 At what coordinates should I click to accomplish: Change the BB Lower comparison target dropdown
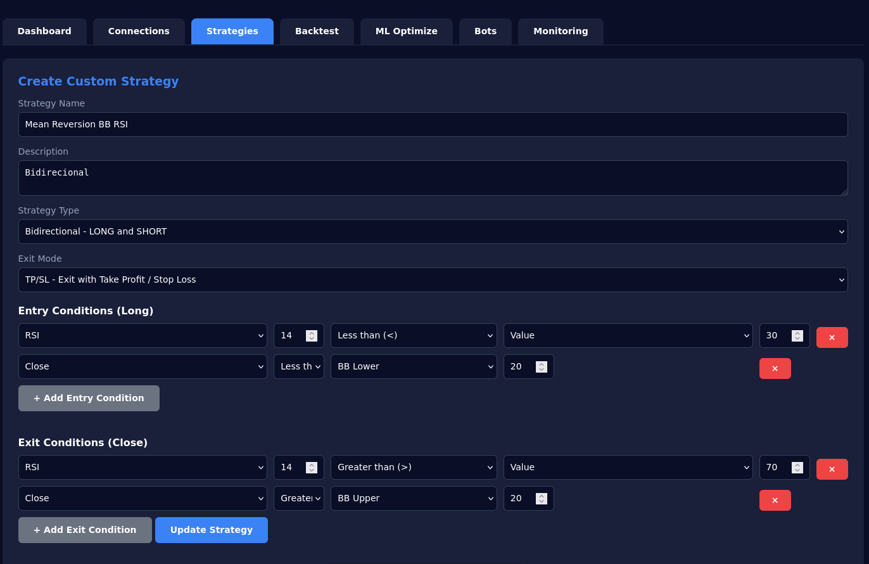pyautogui.click(x=413, y=366)
